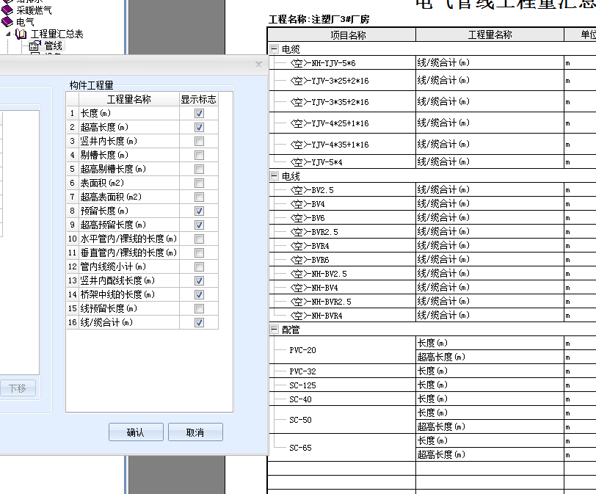Enable the 管内线缆小计(m) checkbox

[199, 266]
